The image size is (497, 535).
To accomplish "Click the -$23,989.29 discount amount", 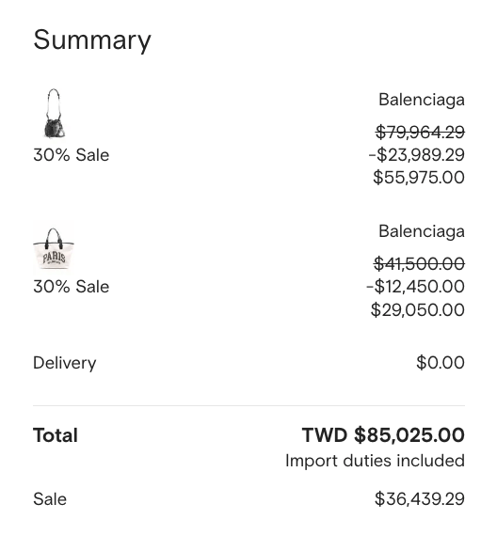I will coord(416,154).
